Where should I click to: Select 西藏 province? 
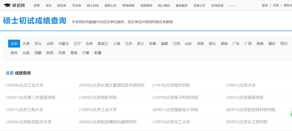click(x=38, y=53)
